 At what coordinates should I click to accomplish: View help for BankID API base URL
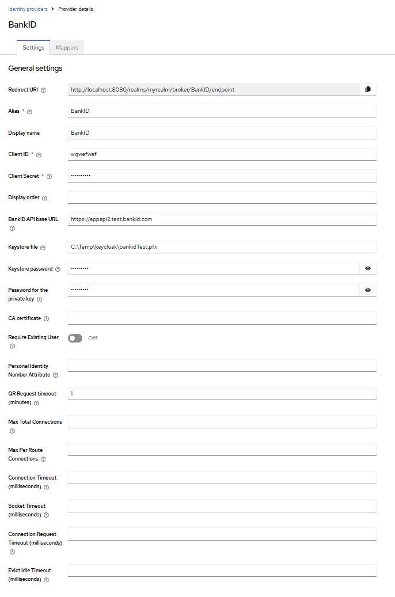pyautogui.click(x=12, y=228)
